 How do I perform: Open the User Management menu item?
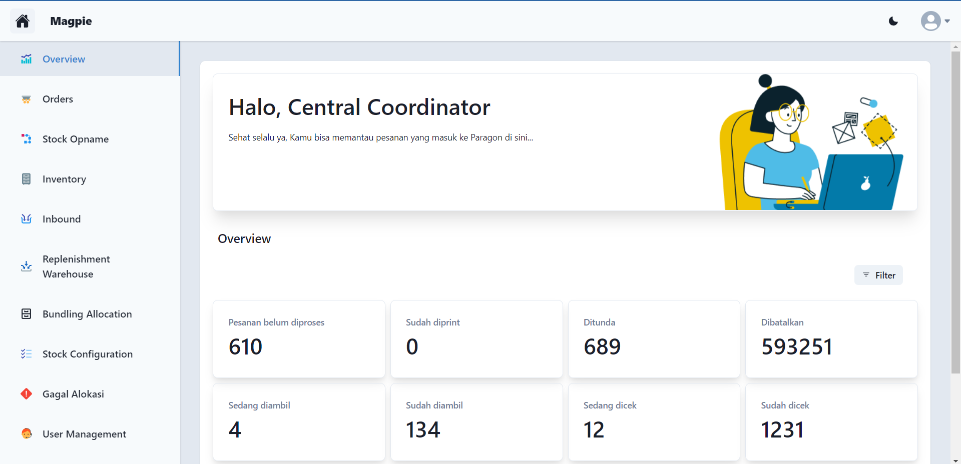coord(84,434)
